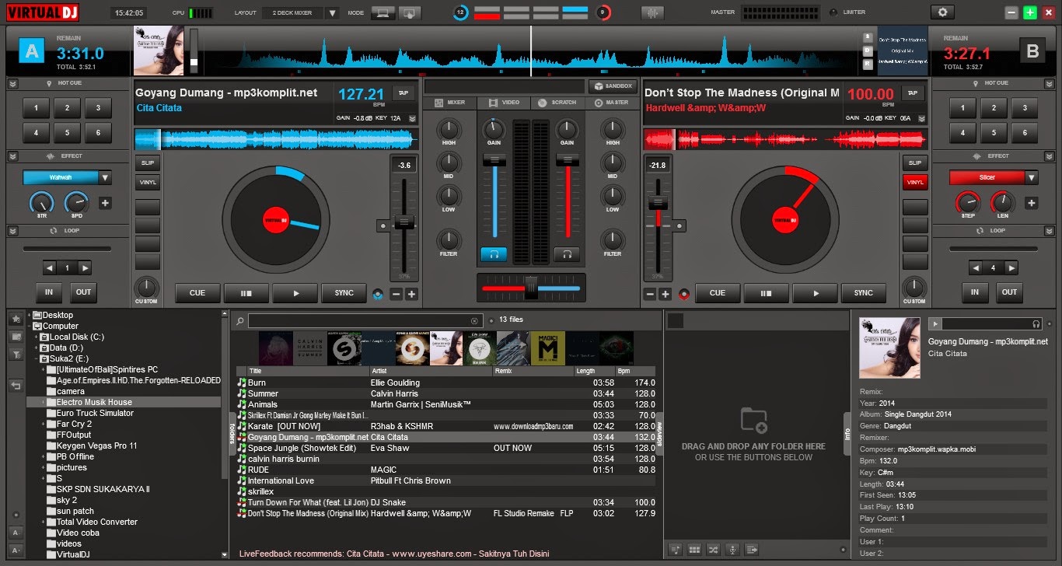Screen dimensions: 1062x566
Task: Click deck A TAP button
Action: pos(403,93)
